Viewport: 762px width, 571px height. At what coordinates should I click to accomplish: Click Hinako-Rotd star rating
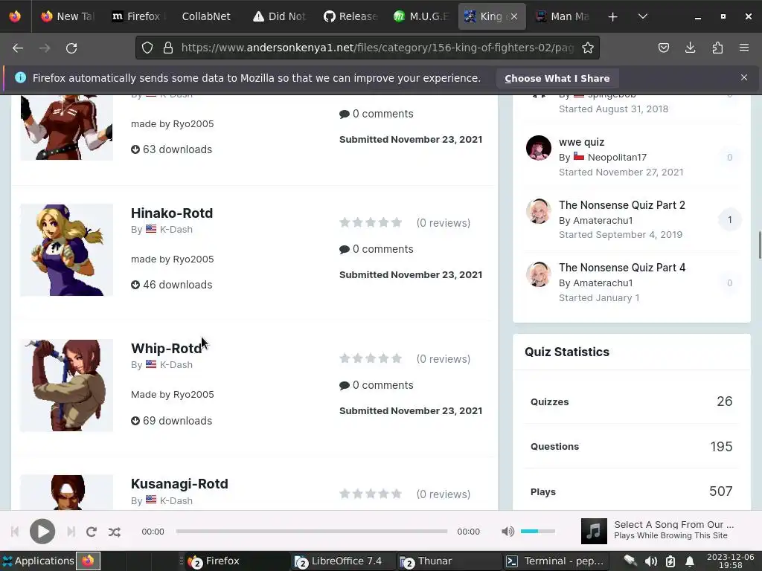pyautogui.click(x=371, y=223)
